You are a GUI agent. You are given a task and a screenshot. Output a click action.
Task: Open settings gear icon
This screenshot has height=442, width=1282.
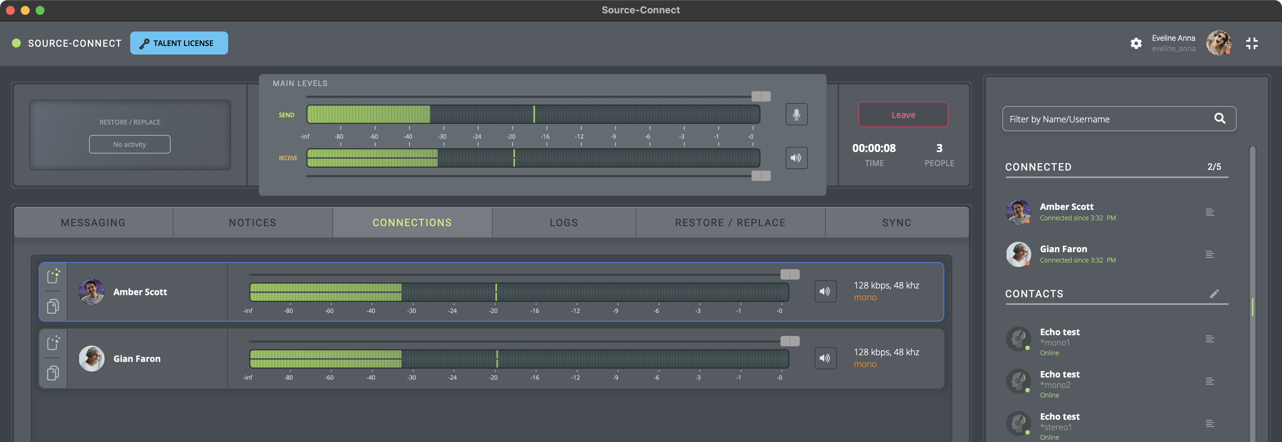click(x=1136, y=43)
